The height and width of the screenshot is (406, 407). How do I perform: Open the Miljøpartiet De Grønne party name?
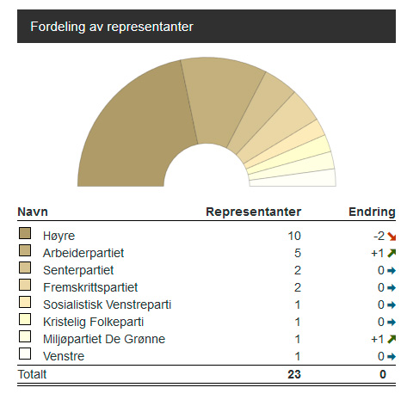pos(104,339)
